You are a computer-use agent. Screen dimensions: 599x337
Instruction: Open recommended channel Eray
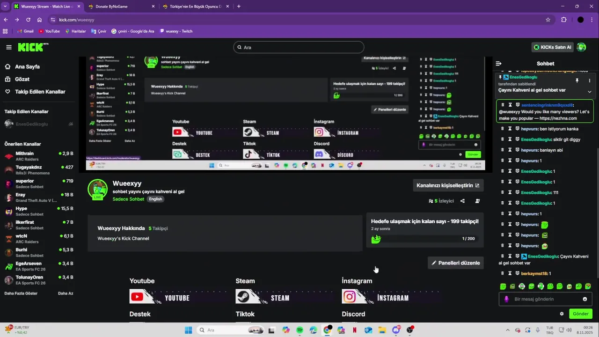(38, 198)
